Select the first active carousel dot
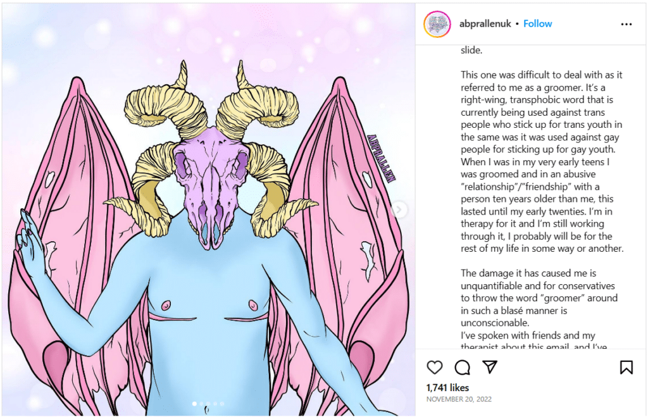 pos(195,404)
